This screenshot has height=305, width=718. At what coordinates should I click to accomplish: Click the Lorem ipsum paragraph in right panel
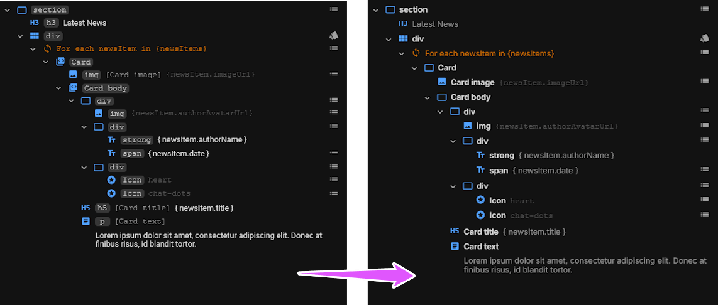pos(585,265)
